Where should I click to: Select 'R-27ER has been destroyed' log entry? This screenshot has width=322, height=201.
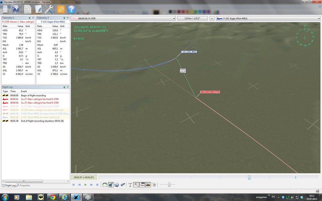35,110
